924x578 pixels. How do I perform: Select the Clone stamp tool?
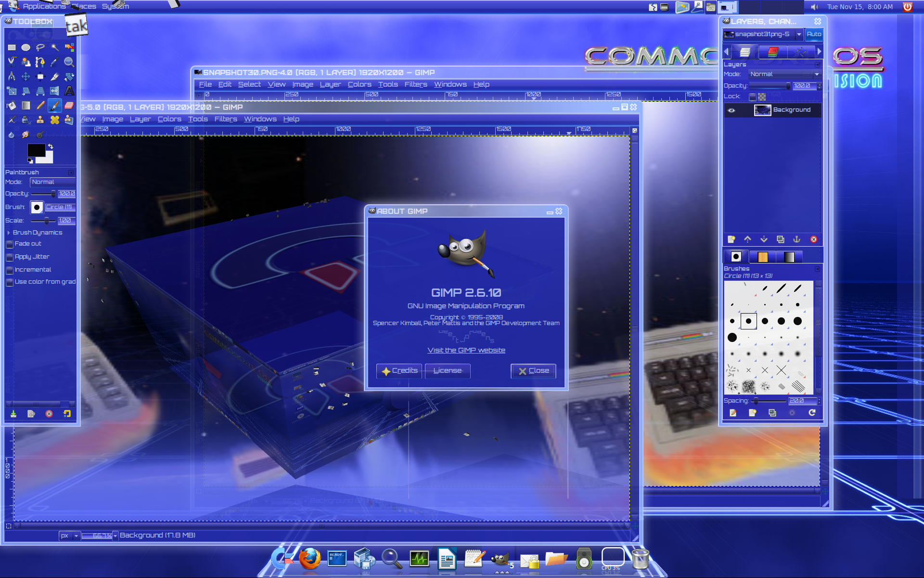click(40, 120)
